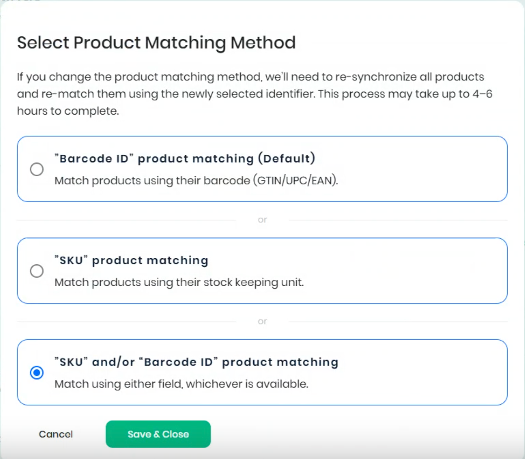Image resolution: width=525 pixels, height=459 pixels.
Task: Click the stock keeping unit description text
Action: [x=179, y=282]
